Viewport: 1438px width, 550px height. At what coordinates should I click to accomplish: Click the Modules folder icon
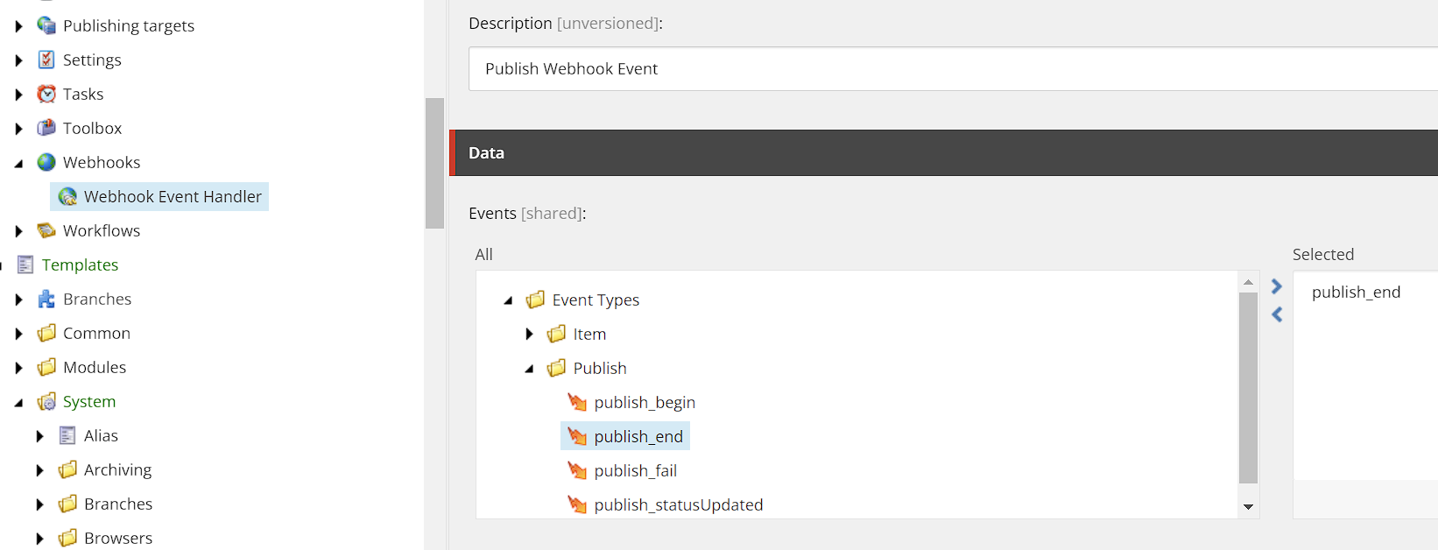click(46, 367)
